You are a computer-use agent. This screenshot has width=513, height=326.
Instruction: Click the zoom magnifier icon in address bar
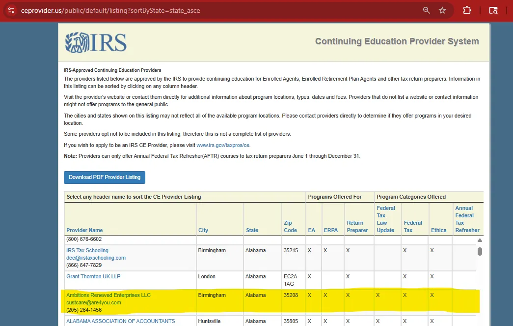[x=427, y=10]
